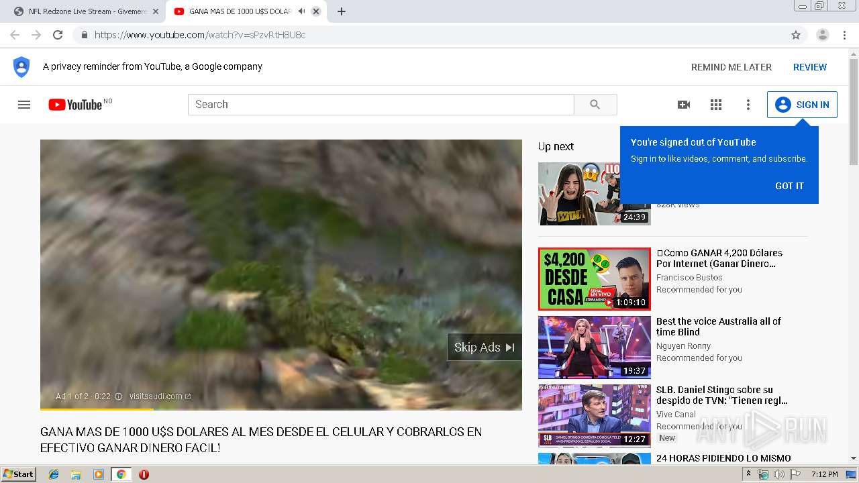This screenshot has height=483, width=859.
Task: Open file explorer from the taskbar
Action: [76, 474]
